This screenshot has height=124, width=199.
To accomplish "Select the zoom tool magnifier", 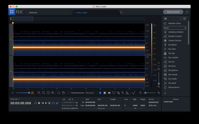I will click(59, 93).
